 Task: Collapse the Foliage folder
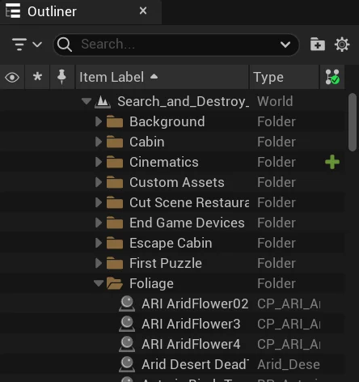99,283
